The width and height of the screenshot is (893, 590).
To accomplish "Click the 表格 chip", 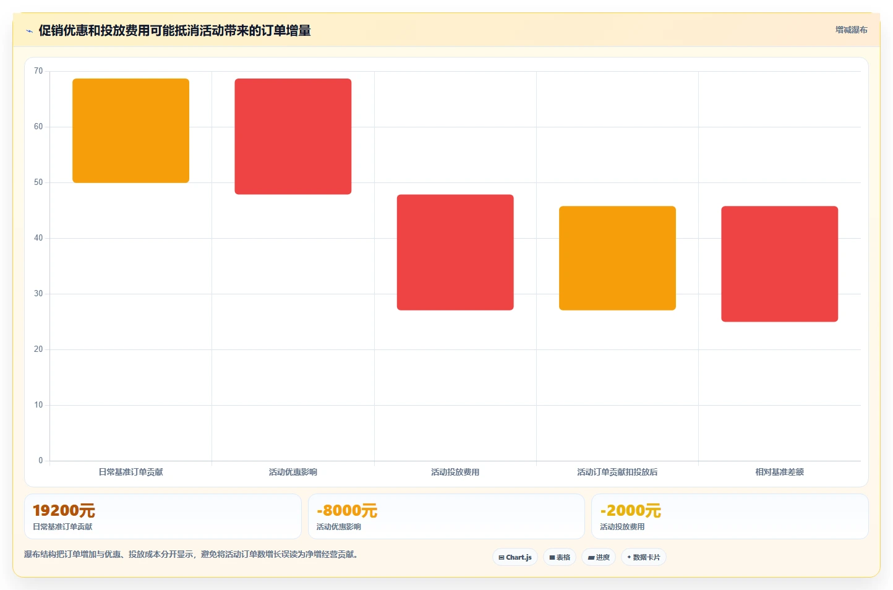I will 560,557.
